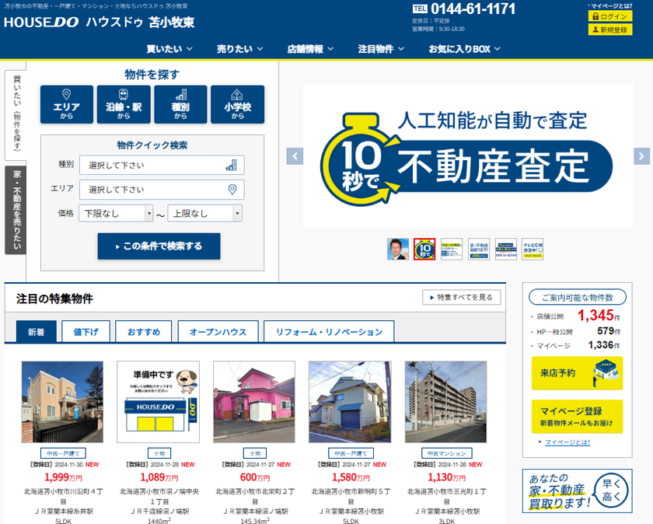The width and height of the screenshot is (653, 524).
Task: Advance to next banner slide arrow
Action: (641, 156)
